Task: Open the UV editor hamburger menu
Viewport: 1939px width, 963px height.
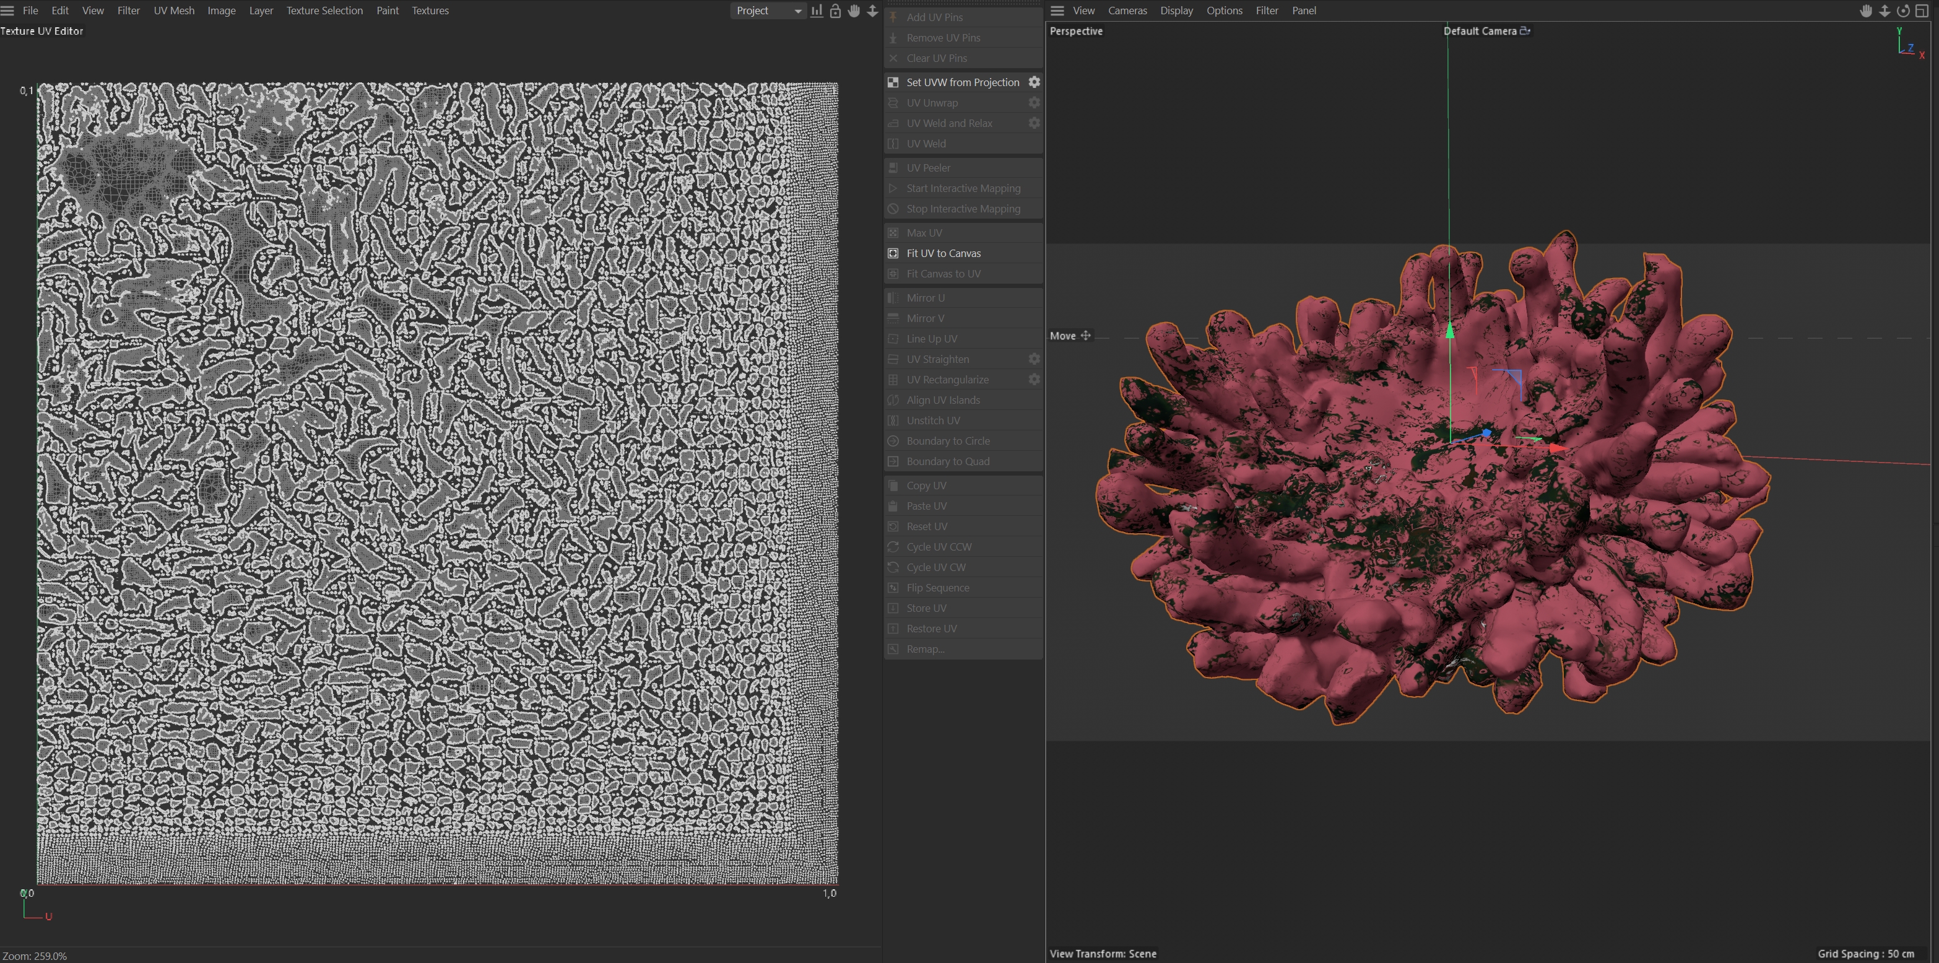Action: click(7, 11)
